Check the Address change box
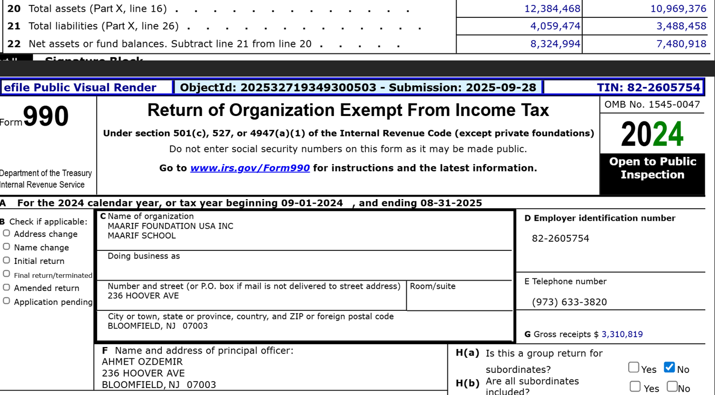The width and height of the screenshot is (715, 395). click(x=6, y=233)
